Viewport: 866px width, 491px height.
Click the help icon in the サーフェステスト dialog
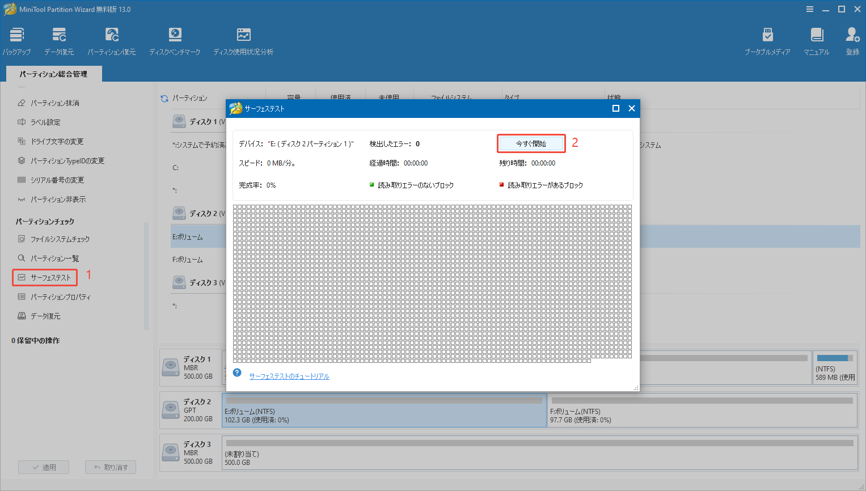pos(236,373)
